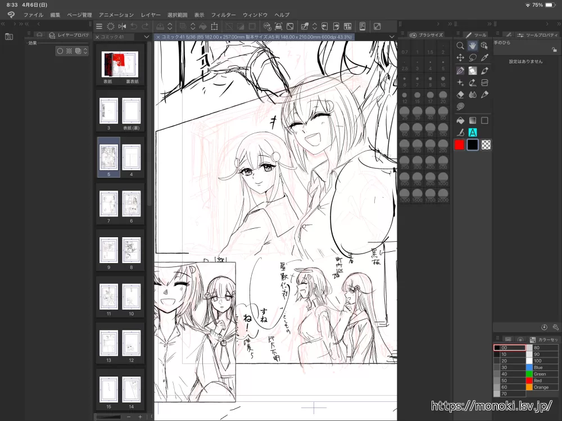Viewport: 562px width, 421px height.
Task: Select the Eyedropper tool
Action: point(484,58)
